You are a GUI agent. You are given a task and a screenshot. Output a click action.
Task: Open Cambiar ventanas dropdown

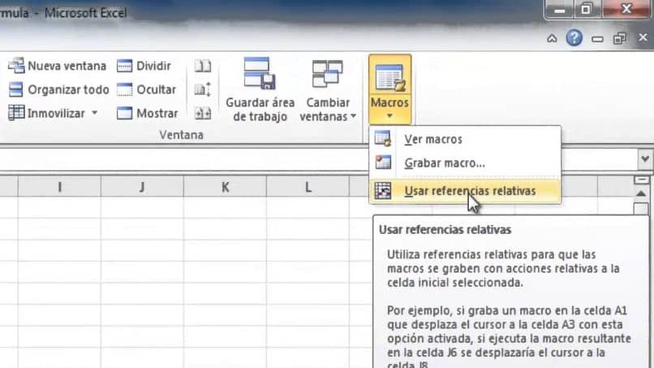point(328,89)
